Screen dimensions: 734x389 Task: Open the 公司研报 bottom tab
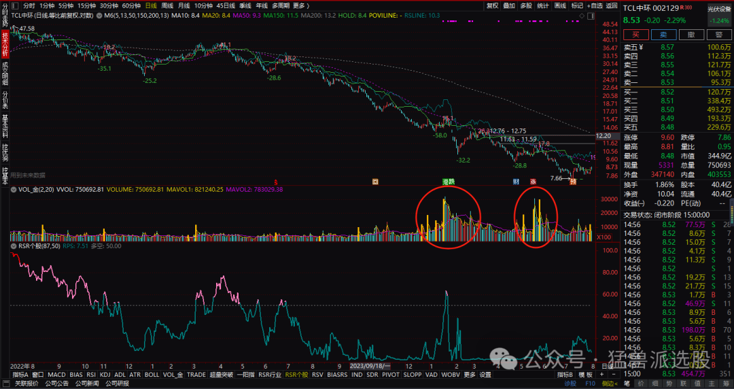117,384
